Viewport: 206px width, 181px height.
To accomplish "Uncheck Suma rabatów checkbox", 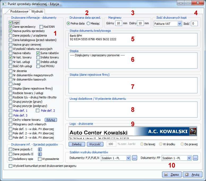I will tap(38, 53).
